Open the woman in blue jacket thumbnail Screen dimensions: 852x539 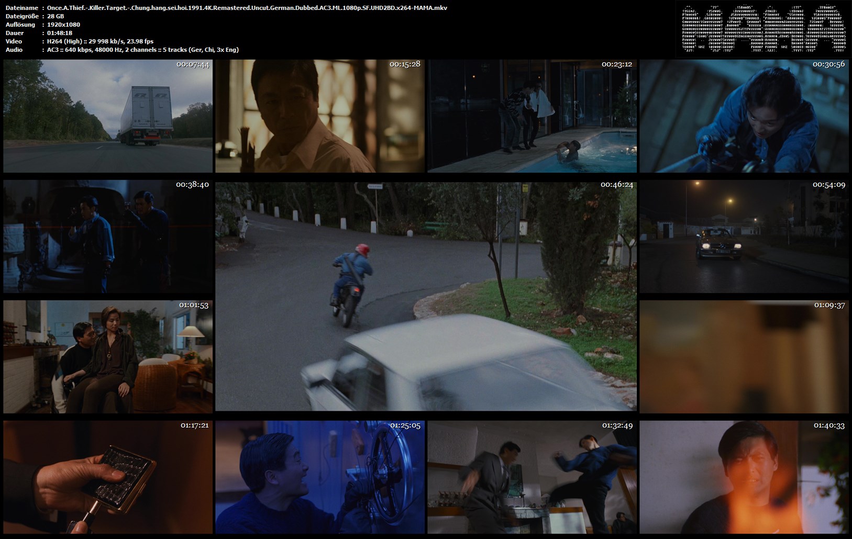744,116
